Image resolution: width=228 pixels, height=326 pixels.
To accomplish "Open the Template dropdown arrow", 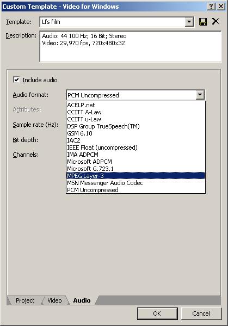I will (x=189, y=22).
